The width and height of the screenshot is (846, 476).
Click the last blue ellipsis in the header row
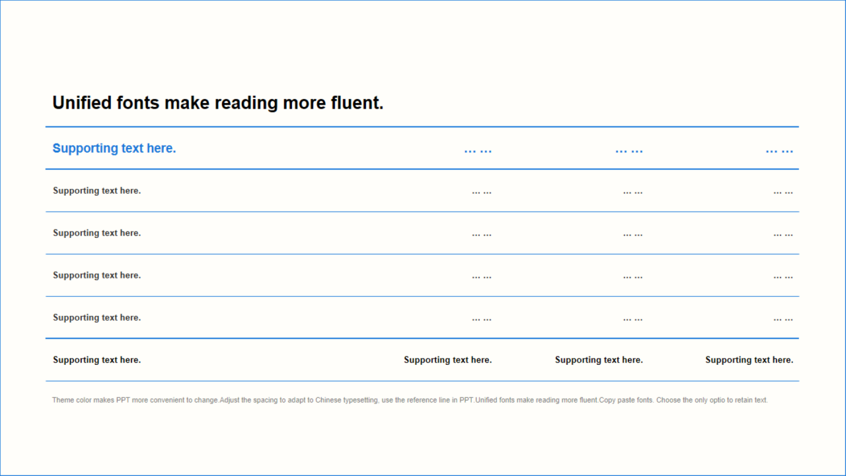779,150
